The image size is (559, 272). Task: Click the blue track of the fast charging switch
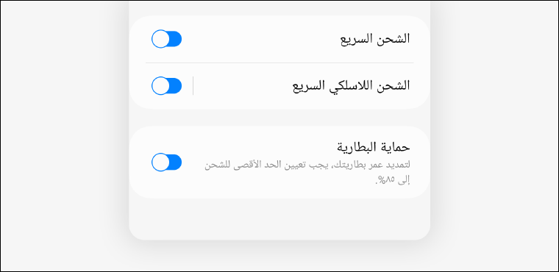click(175, 39)
